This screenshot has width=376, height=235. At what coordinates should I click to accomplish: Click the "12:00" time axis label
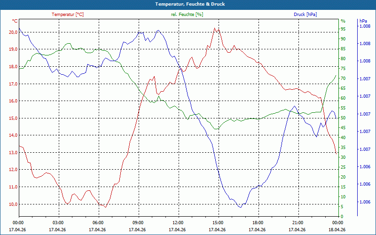pyautogui.click(x=178, y=222)
